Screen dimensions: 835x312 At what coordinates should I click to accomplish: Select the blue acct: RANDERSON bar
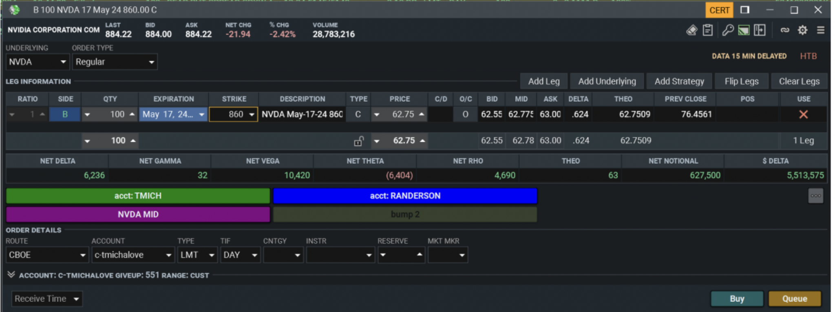(x=405, y=196)
